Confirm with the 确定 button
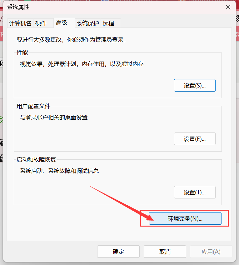 tap(118, 252)
